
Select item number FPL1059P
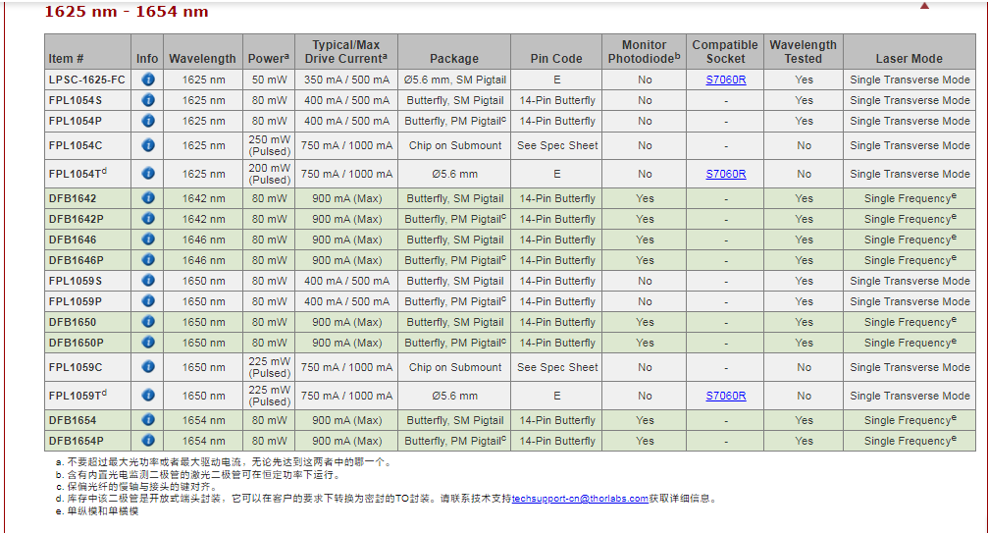tap(76, 301)
